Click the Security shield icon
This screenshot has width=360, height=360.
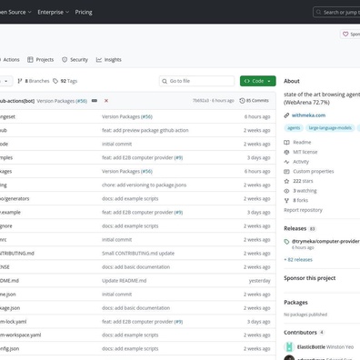tap(65, 60)
